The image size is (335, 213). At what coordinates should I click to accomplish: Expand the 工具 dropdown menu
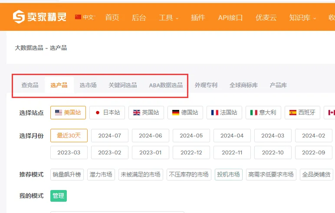point(169,18)
